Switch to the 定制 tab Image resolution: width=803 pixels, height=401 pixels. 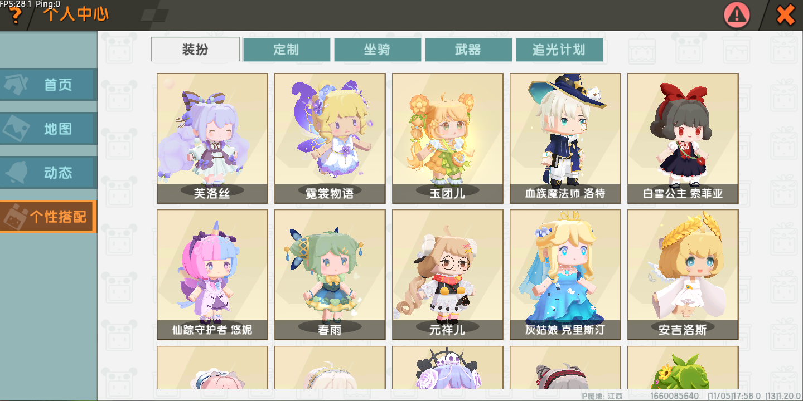(x=287, y=50)
